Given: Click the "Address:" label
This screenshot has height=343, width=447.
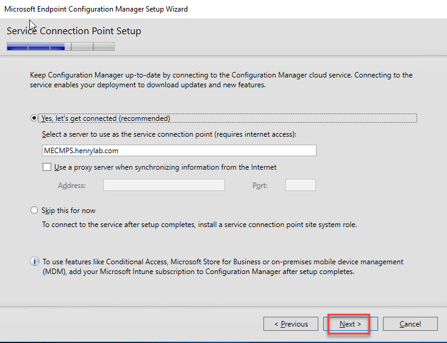Looking at the screenshot, I should coord(71,186).
